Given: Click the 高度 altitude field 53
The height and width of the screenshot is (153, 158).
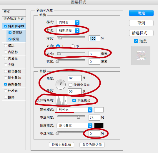Looking at the screenshot, I should click(74, 91).
